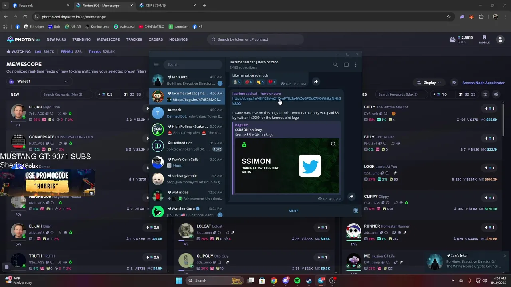Viewport: 511px width, 287px height.
Task: Open Defined Bot chat in Telegram
Action: 187,146
